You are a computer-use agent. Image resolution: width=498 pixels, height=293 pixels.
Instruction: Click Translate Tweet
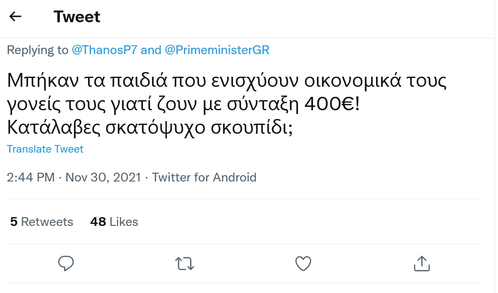(x=45, y=149)
